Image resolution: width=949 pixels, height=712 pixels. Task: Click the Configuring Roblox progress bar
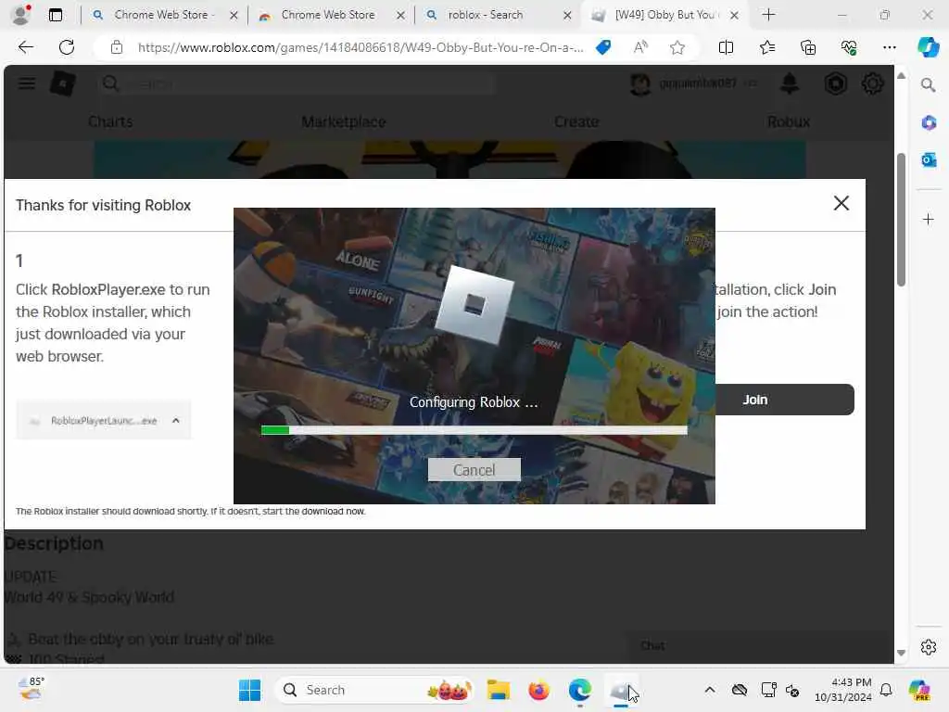click(474, 430)
